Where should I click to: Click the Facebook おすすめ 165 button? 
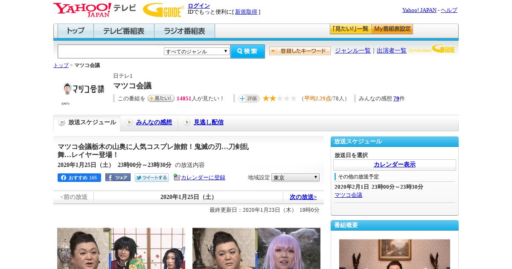pyautogui.click(x=79, y=178)
